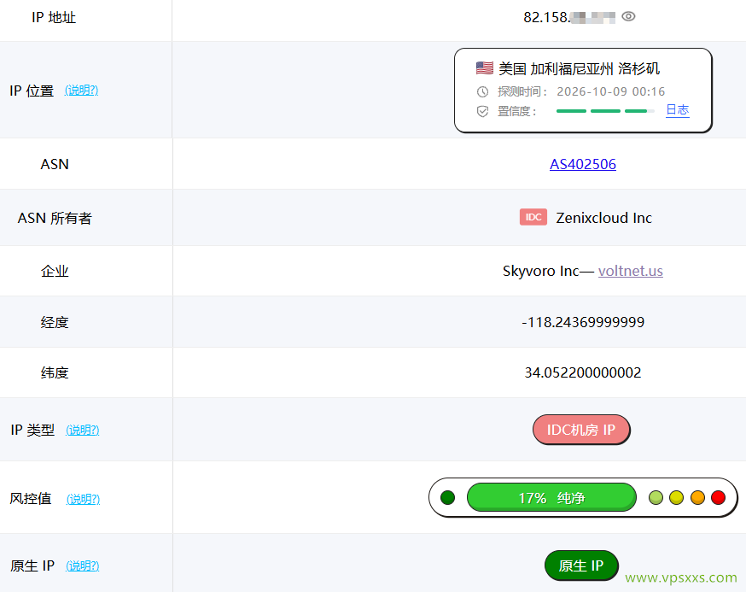Open the AS402506 ASN link
The width and height of the screenshot is (746, 592).
tap(583, 164)
